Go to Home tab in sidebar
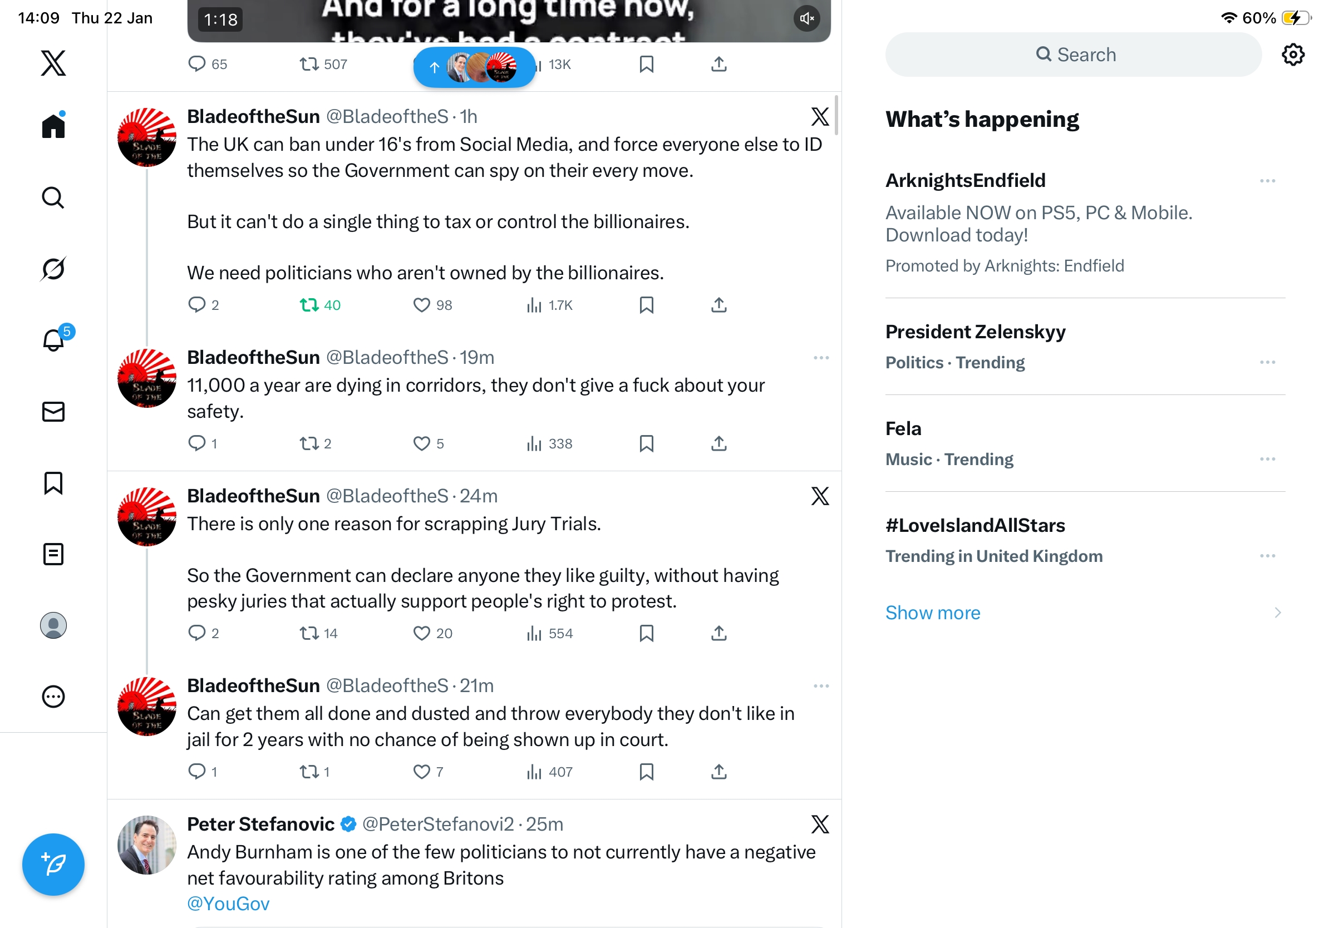1329x928 pixels. [53, 126]
